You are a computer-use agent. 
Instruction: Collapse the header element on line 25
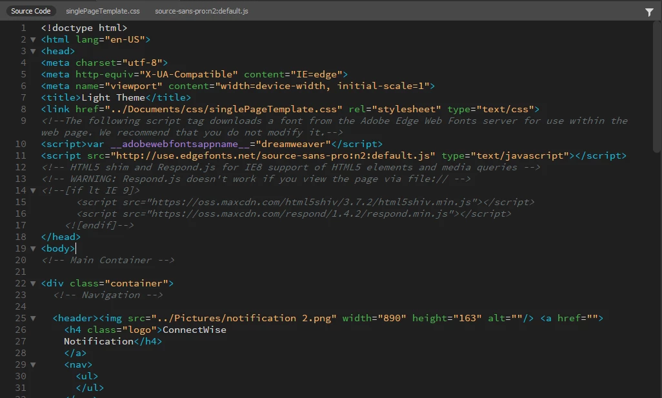[x=33, y=318]
